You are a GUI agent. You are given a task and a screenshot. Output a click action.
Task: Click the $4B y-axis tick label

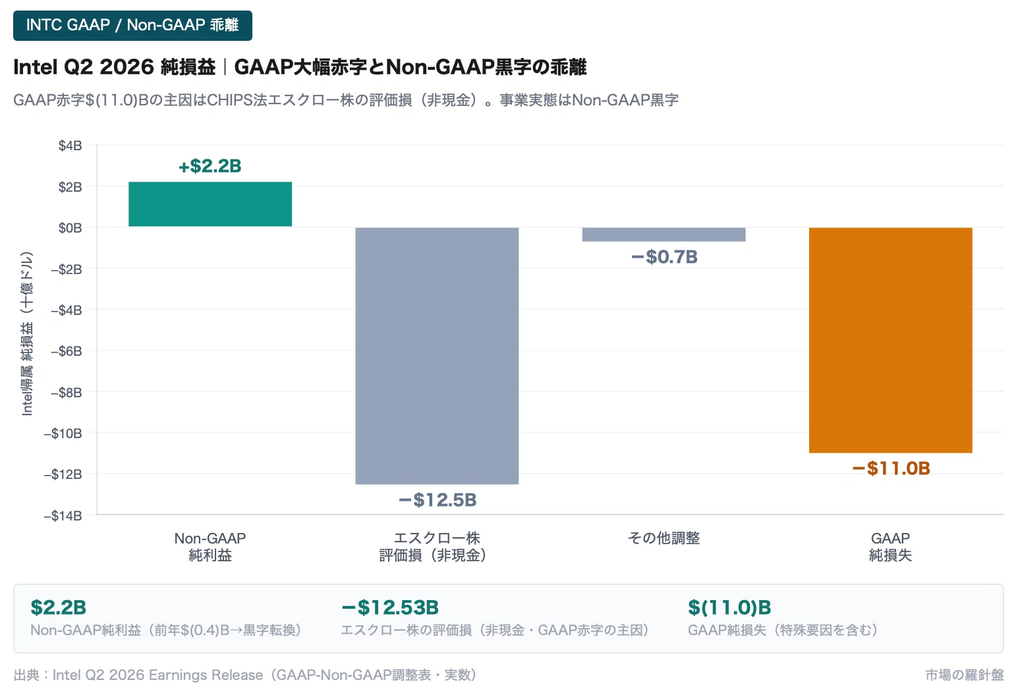click(71, 146)
